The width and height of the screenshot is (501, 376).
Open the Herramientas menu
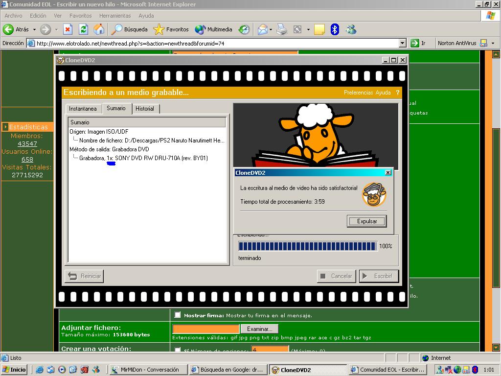point(115,16)
